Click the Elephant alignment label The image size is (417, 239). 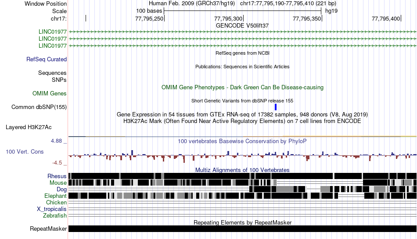[55, 196]
